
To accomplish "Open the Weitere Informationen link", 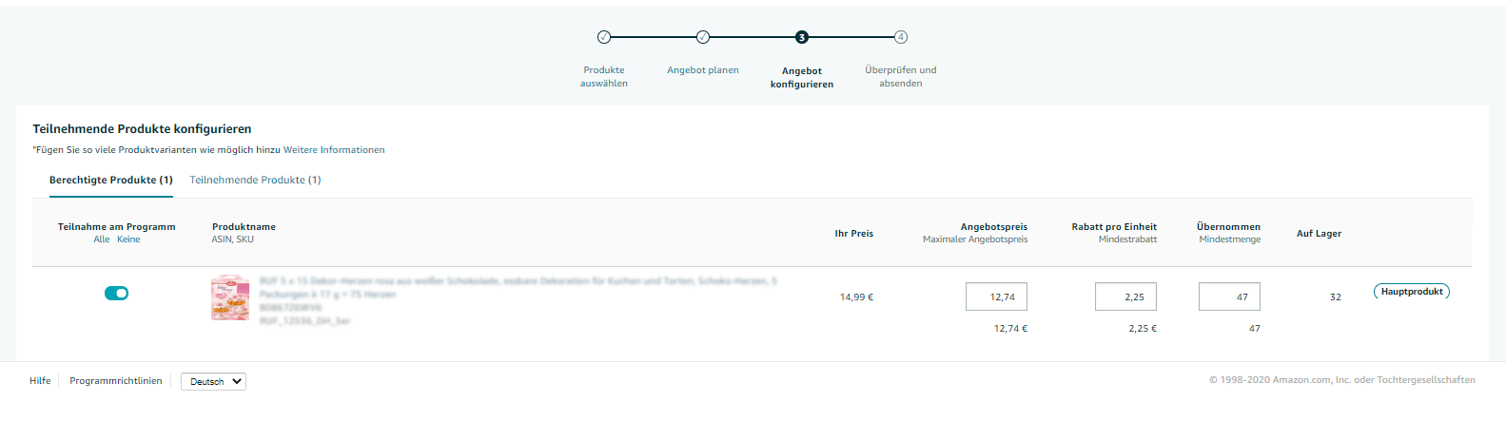I will click(x=334, y=150).
